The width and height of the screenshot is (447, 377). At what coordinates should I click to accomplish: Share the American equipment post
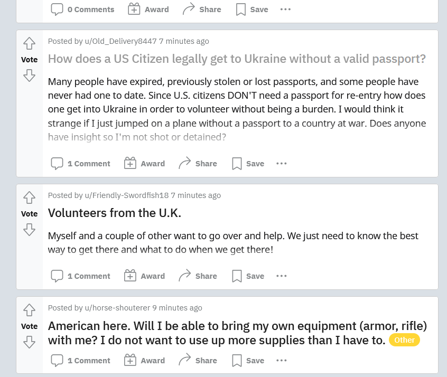point(198,361)
